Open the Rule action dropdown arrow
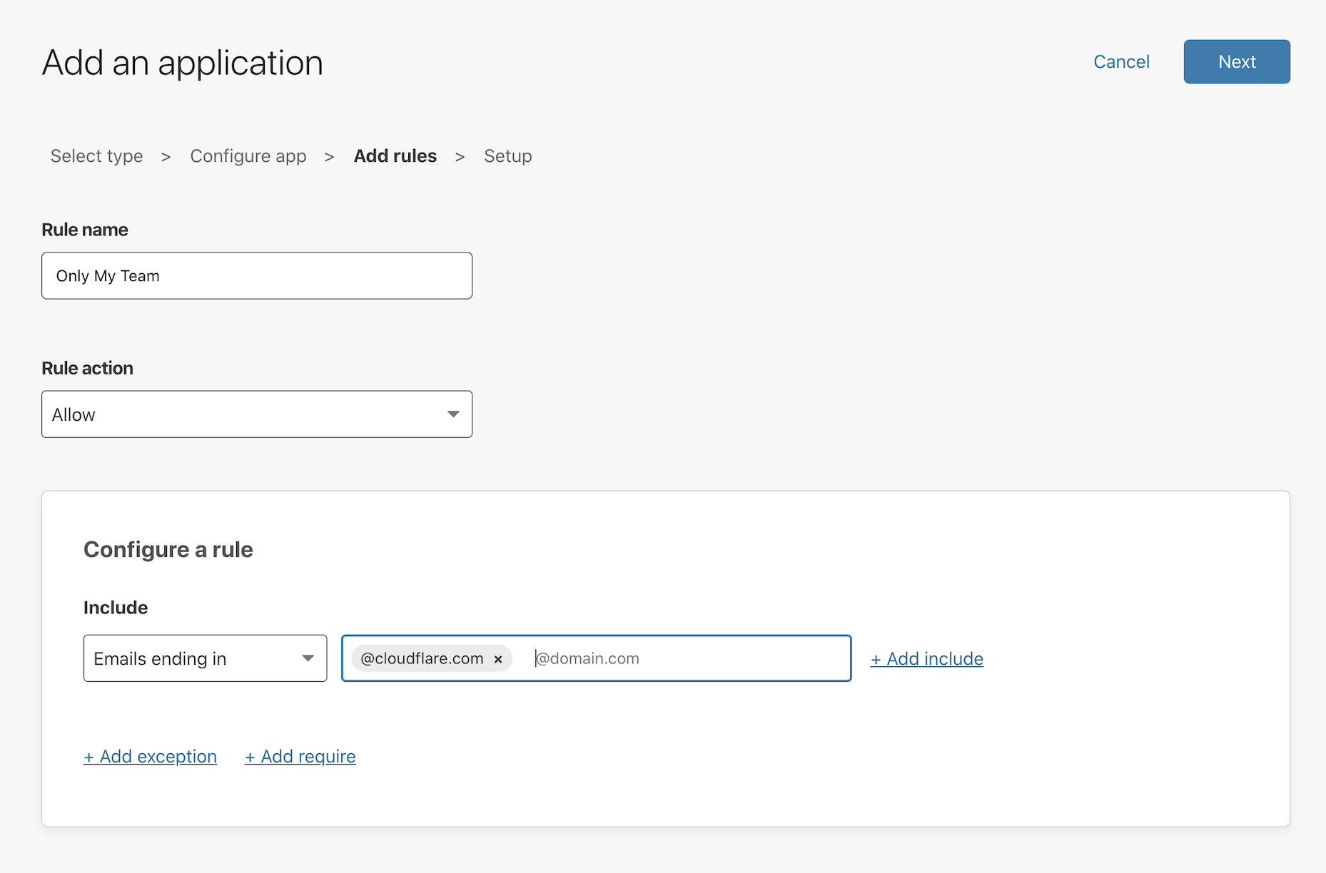The height and width of the screenshot is (873, 1326). (x=454, y=414)
